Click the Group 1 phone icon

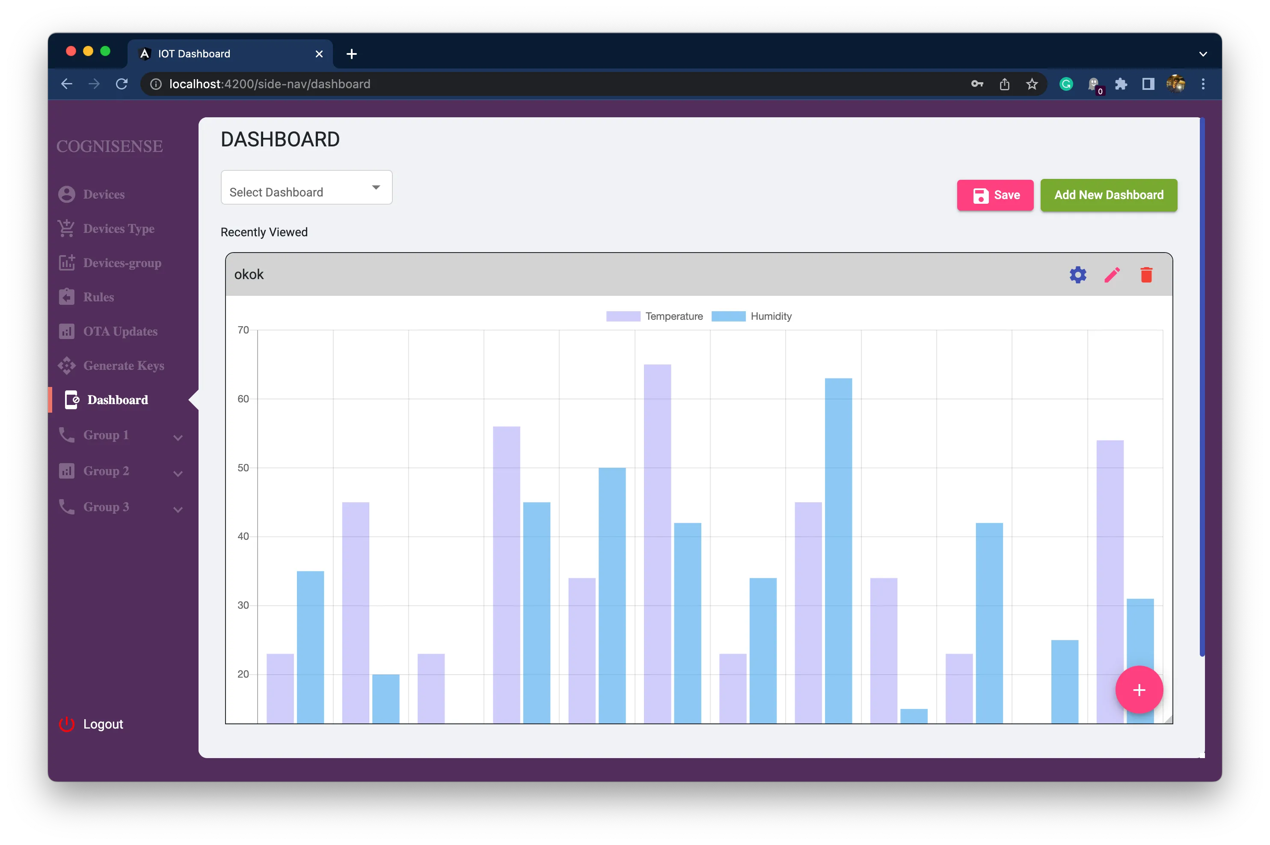66,434
